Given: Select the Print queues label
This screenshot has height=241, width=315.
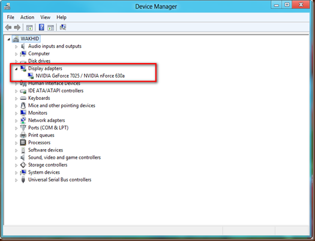Looking at the screenshot, I should coord(41,135).
